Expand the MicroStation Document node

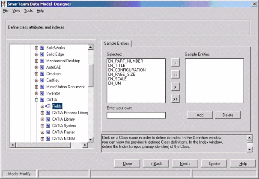pyautogui.click(x=36, y=87)
